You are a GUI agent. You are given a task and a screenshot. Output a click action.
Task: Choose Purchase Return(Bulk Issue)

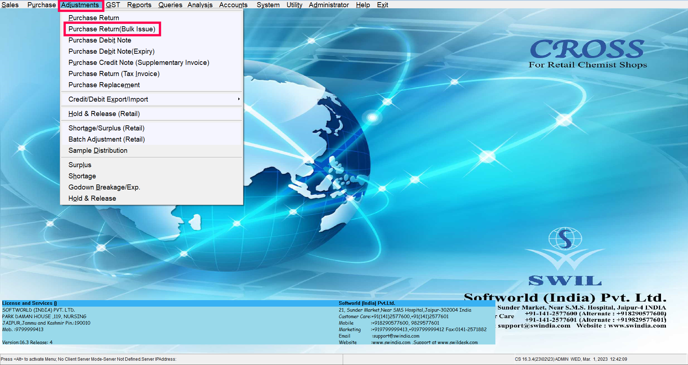[x=151, y=29]
